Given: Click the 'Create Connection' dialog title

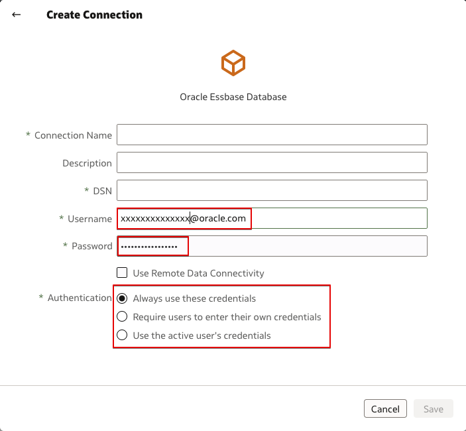Looking at the screenshot, I should [x=94, y=15].
